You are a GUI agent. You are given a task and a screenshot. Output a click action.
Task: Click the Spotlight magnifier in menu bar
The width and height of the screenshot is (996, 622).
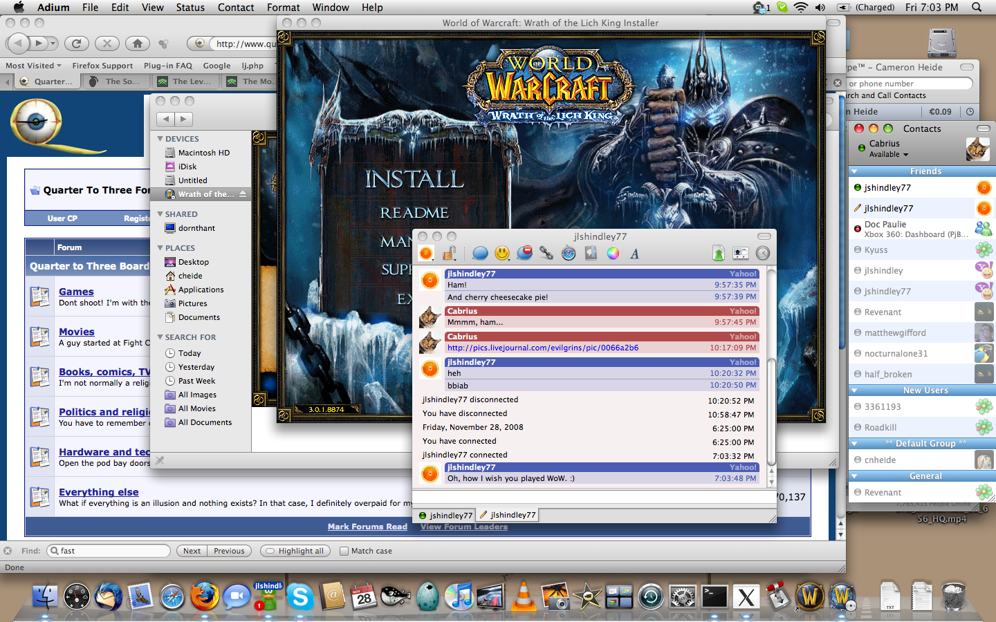click(977, 8)
